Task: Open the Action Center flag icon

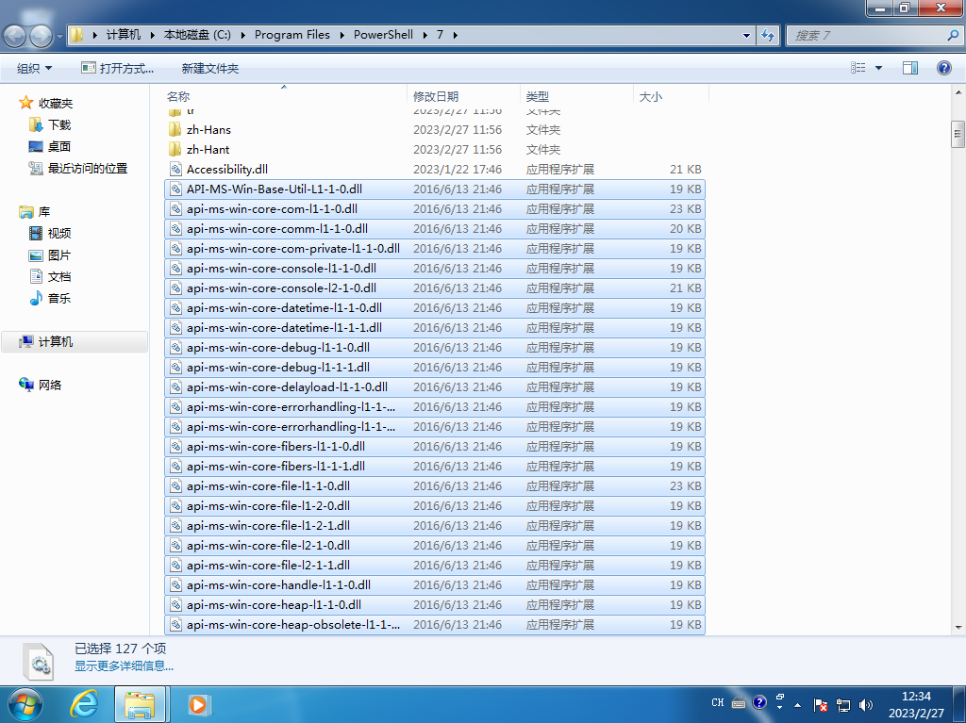Action: [x=821, y=704]
